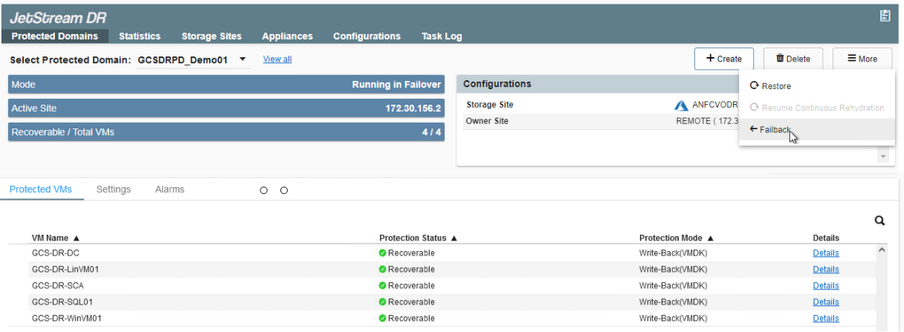This screenshot has width=904, height=332.
Task: Click green check icon for GCS-DR-LinVM01
Action: (383, 270)
